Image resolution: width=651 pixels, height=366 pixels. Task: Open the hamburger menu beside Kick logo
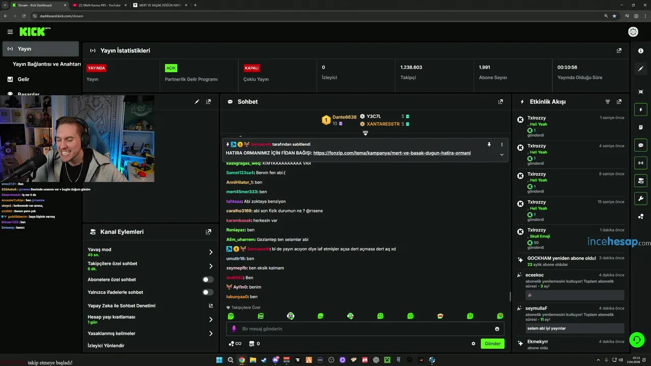10,32
